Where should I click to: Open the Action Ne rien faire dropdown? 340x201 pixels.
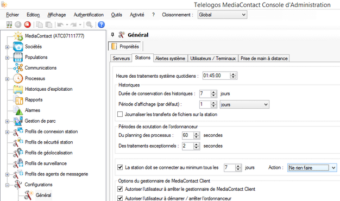[312, 168]
